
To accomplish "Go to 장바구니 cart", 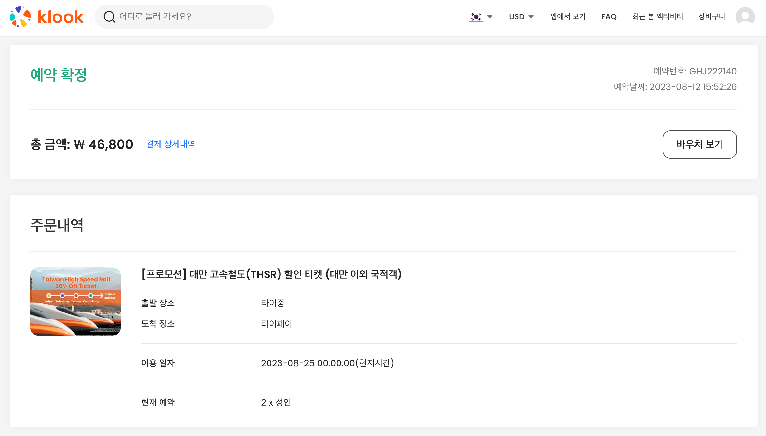I will [x=712, y=17].
